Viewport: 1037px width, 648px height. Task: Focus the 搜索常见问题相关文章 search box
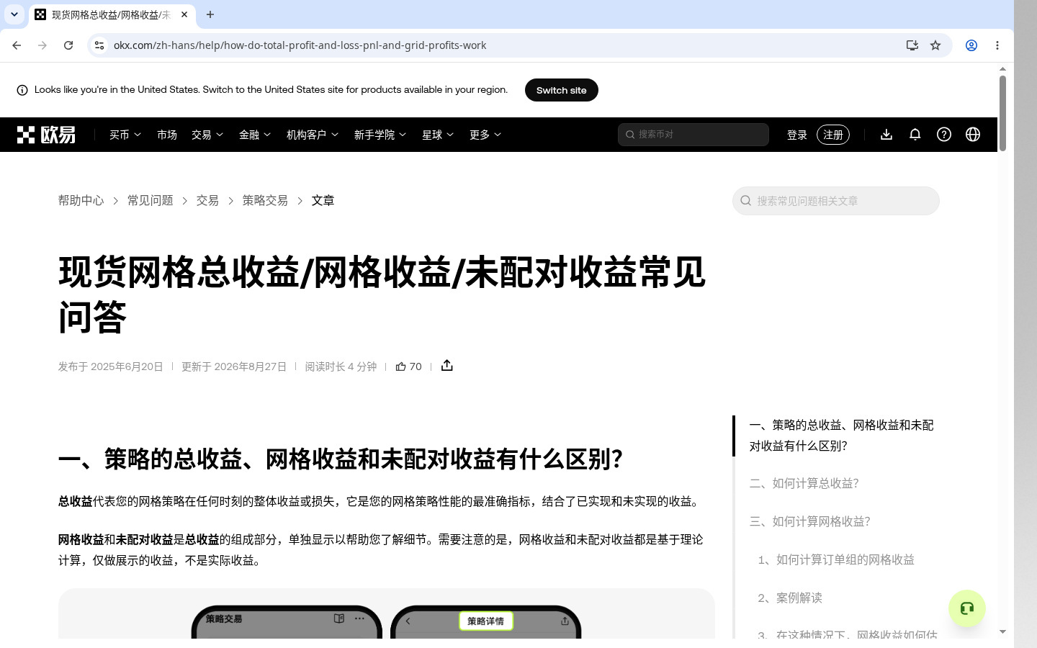pyautogui.click(x=836, y=201)
